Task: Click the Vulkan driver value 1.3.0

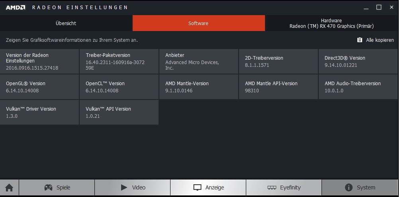Action: coord(12,116)
